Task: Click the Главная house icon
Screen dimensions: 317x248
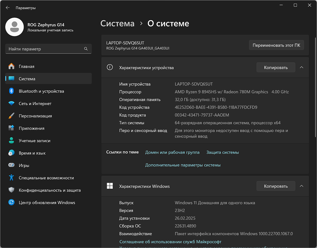Action: tap(12, 66)
